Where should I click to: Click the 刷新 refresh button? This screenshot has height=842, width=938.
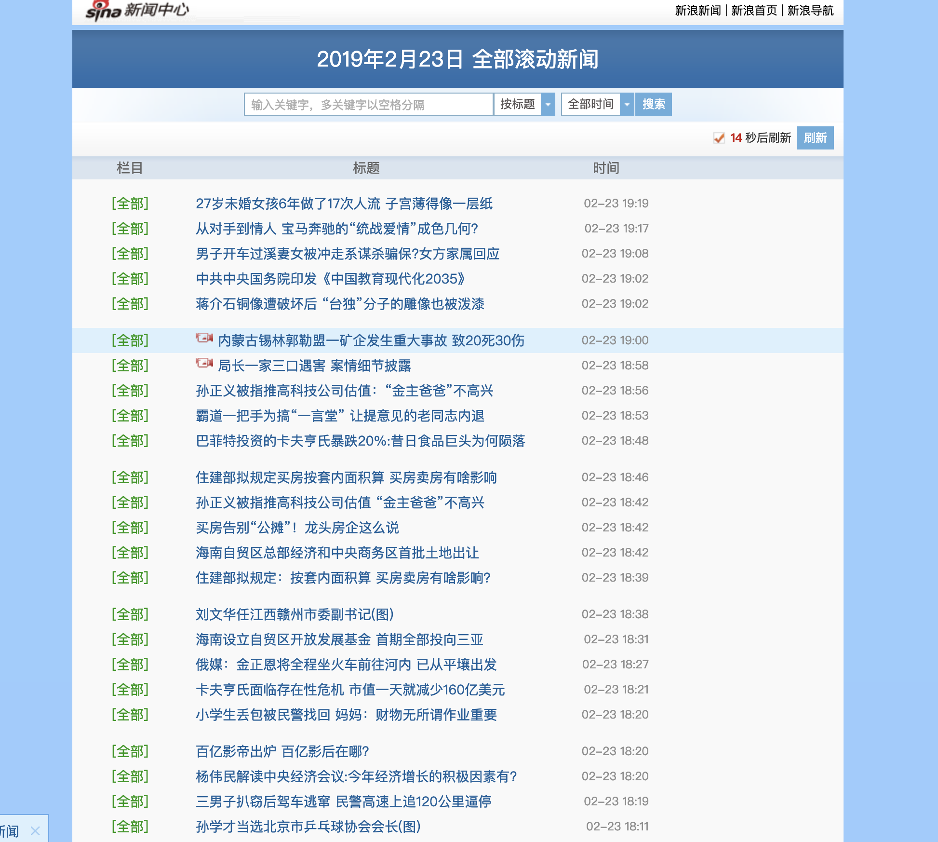coord(816,138)
